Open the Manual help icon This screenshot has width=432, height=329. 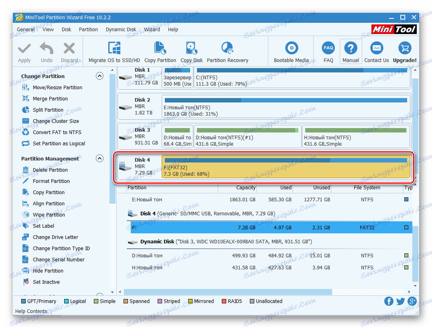coord(351,48)
